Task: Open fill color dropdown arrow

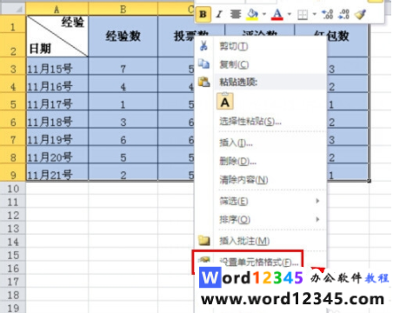Action: (x=264, y=14)
